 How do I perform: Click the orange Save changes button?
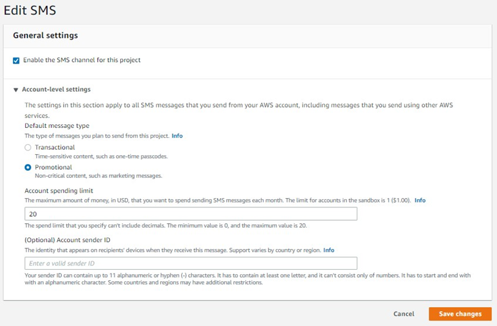[x=460, y=314]
